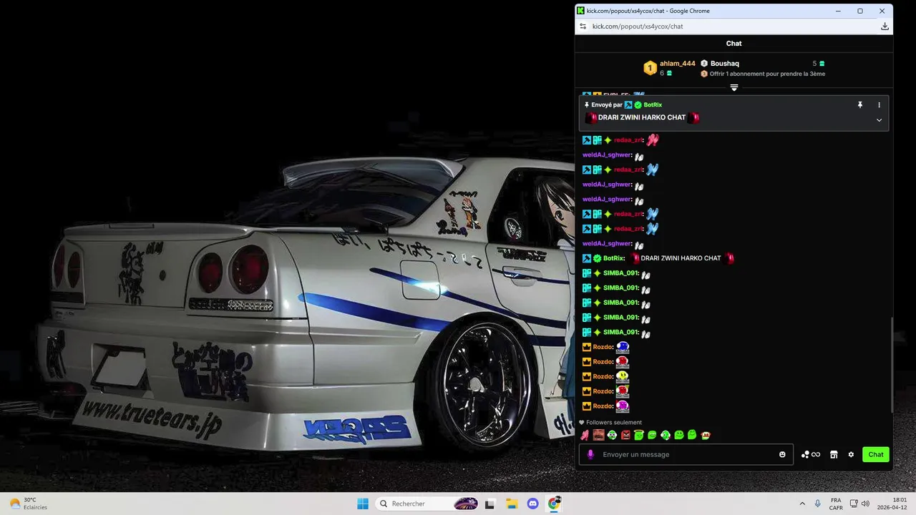The image size is (916, 515).
Task: Click the green Chat send button
Action: (876, 454)
